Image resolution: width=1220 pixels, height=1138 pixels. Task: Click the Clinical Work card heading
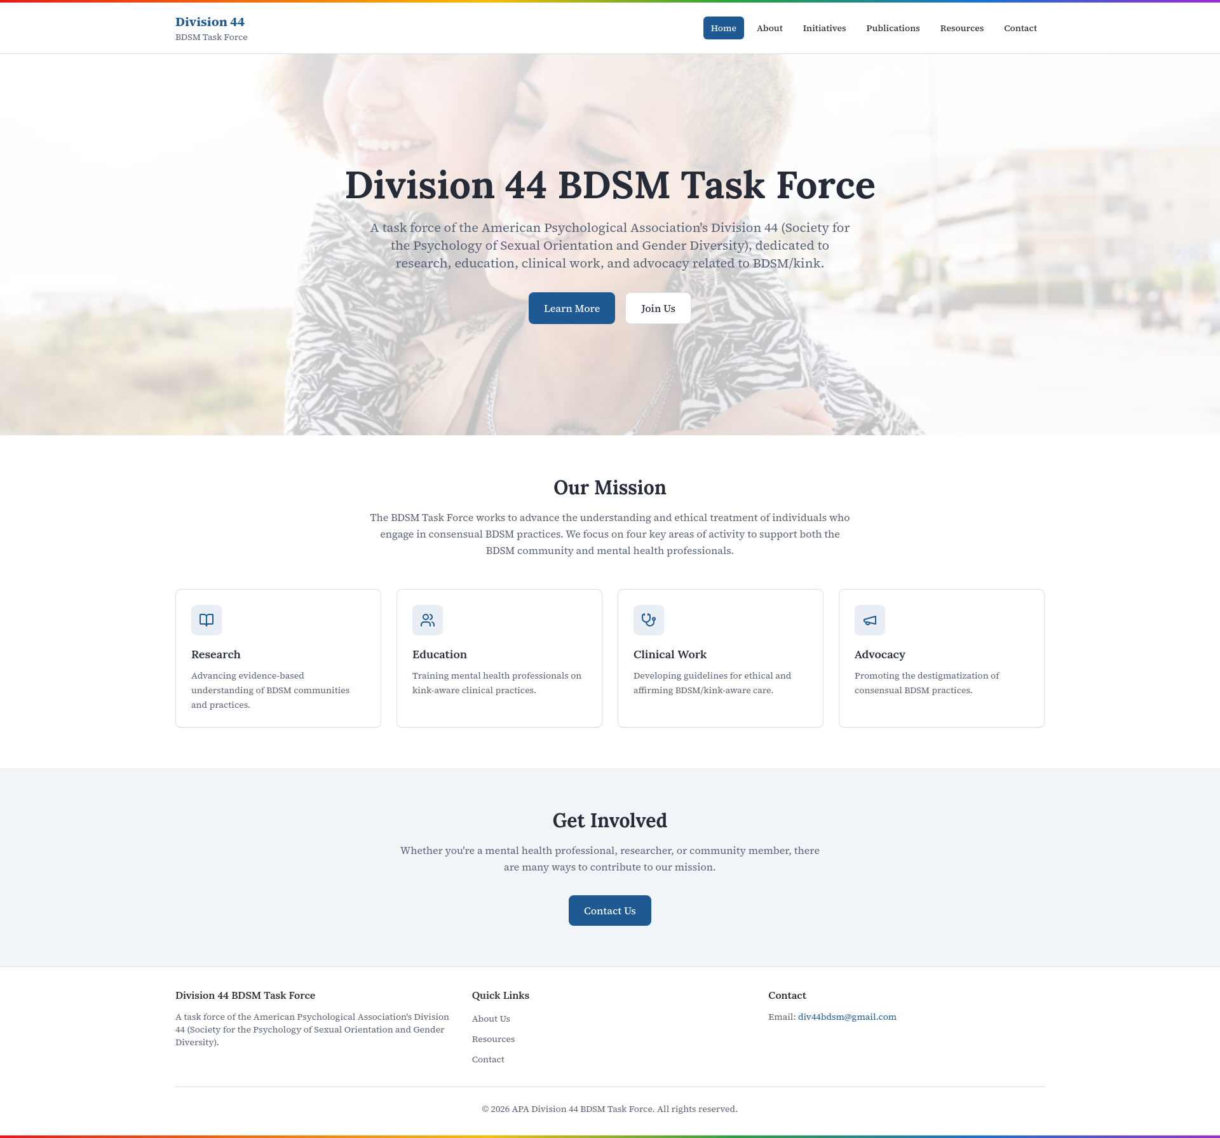670,654
